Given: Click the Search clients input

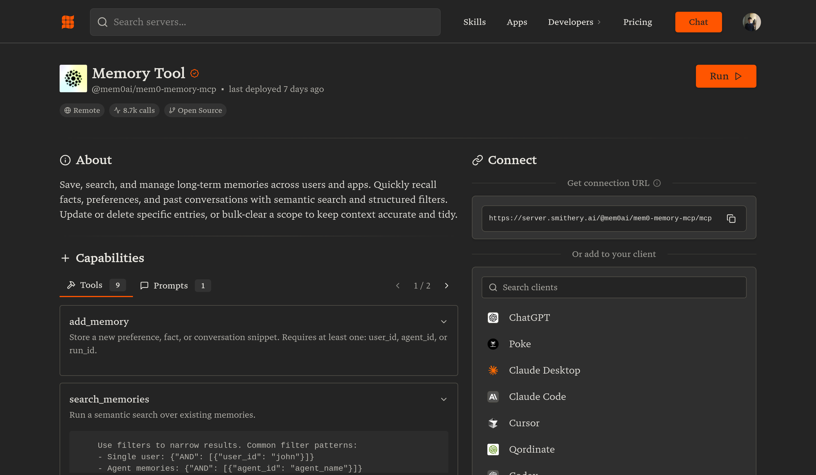Looking at the screenshot, I should click(x=614, y=287).
